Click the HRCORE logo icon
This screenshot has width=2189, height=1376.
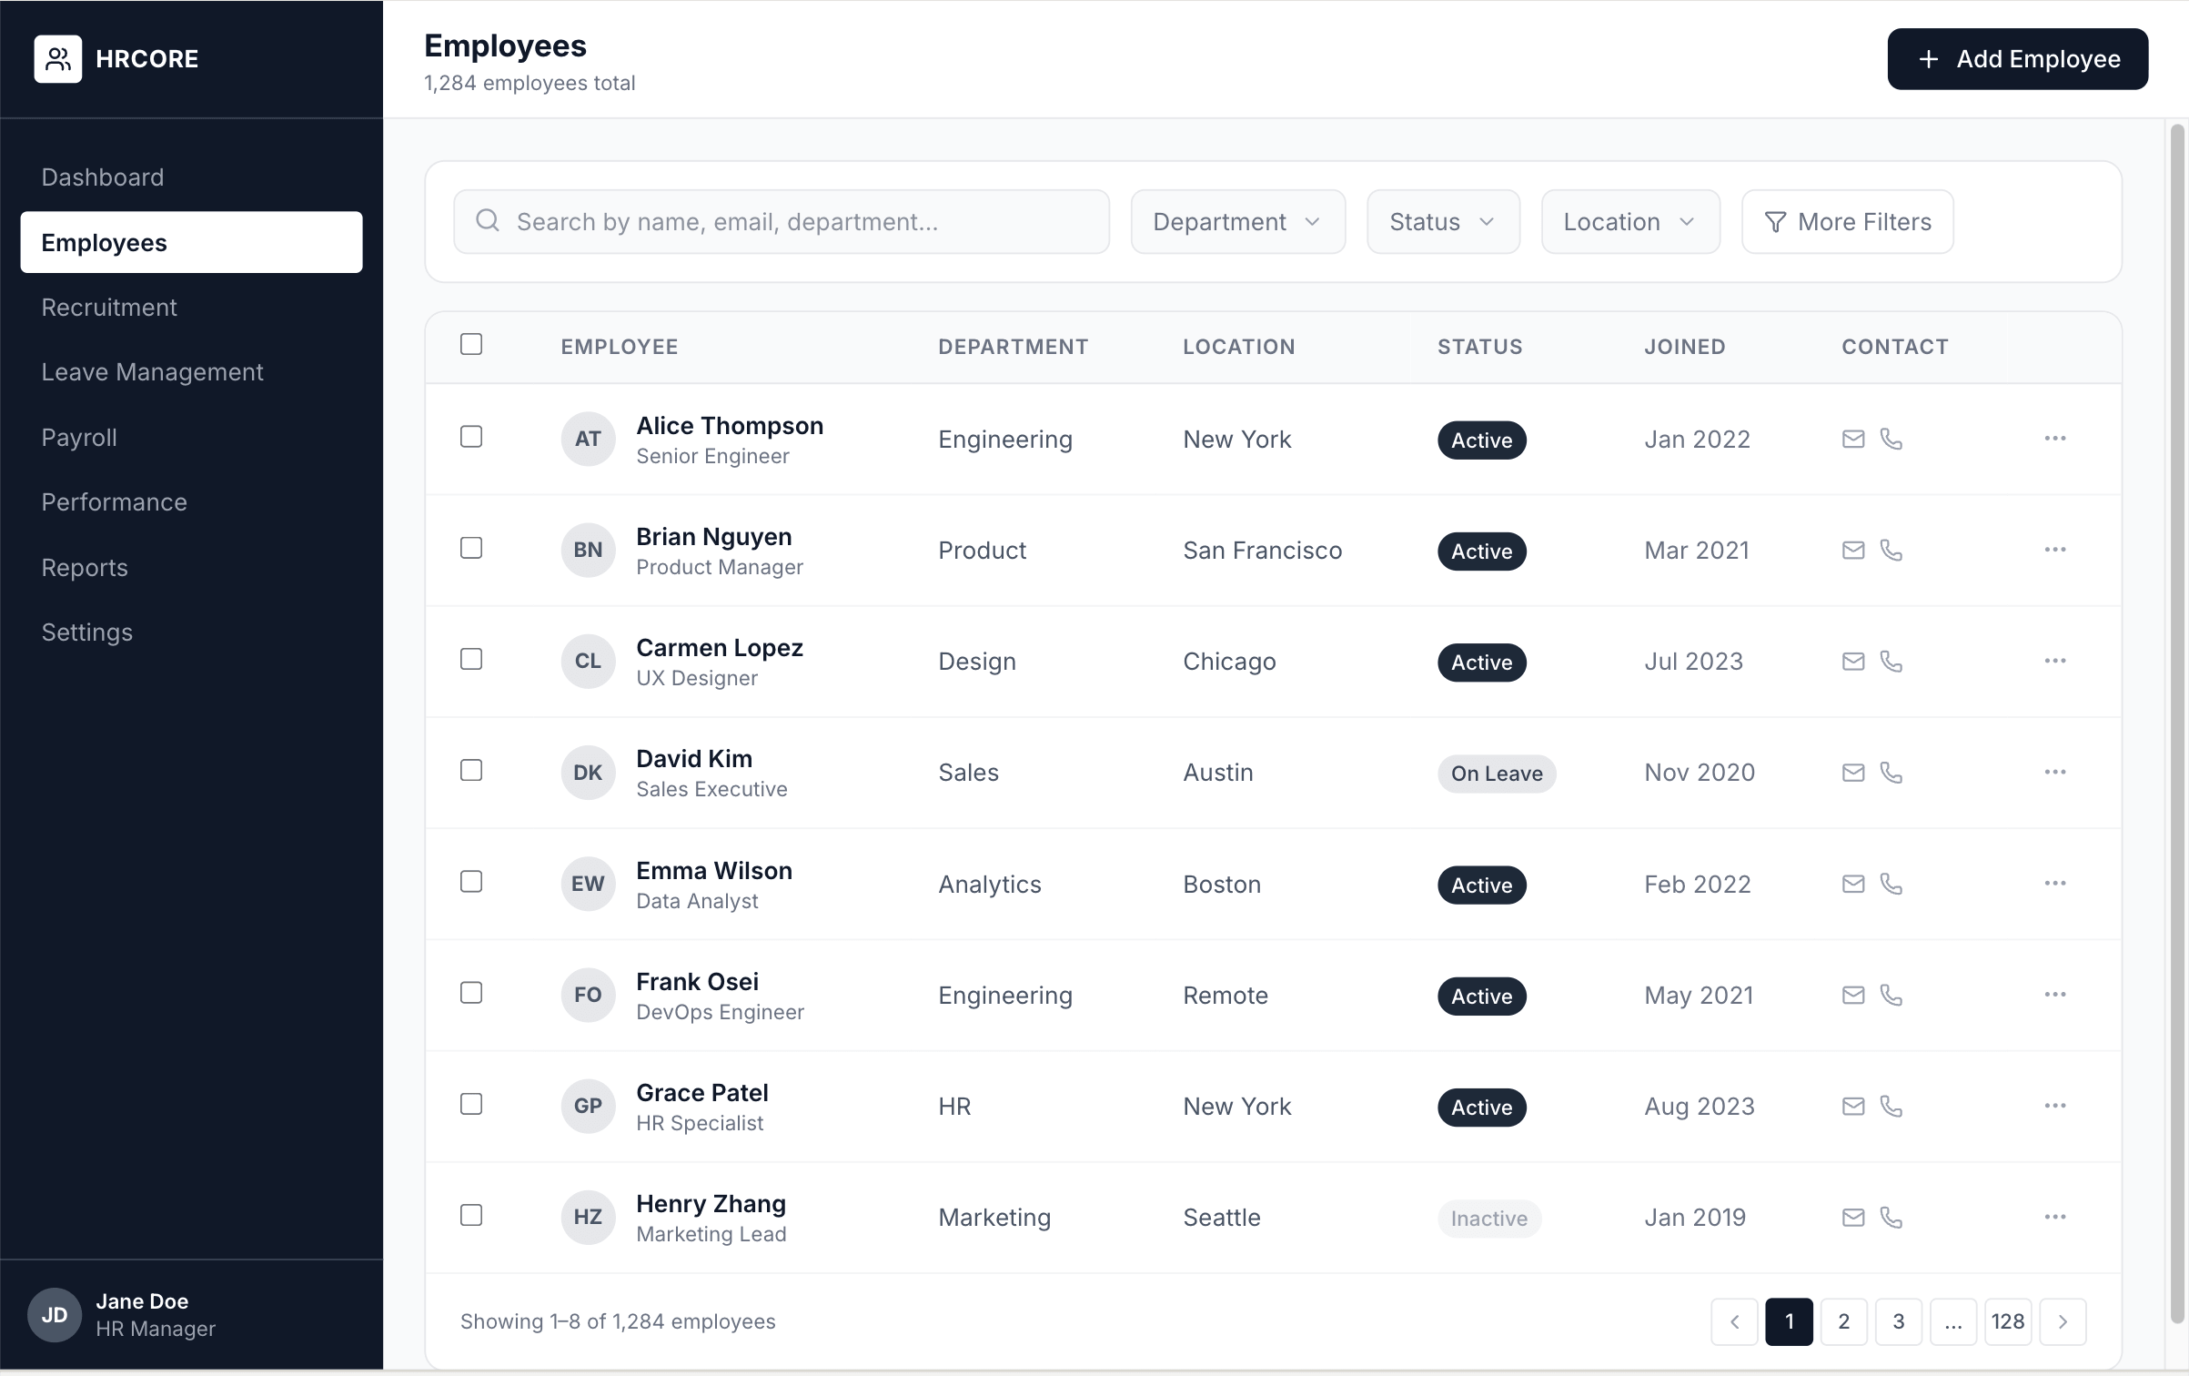pos(58,59)
